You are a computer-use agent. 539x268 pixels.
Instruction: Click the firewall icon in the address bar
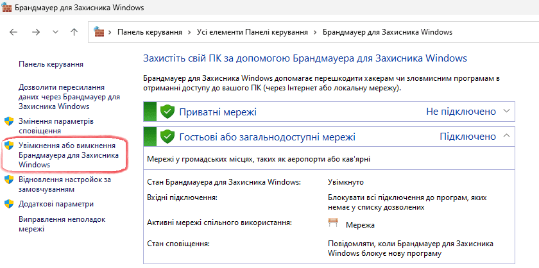tap(99, 32)
